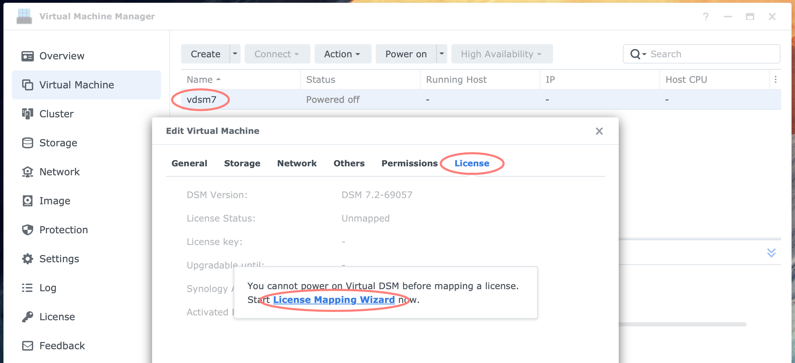Click the Settings gear icon

[x=28, y=259]
